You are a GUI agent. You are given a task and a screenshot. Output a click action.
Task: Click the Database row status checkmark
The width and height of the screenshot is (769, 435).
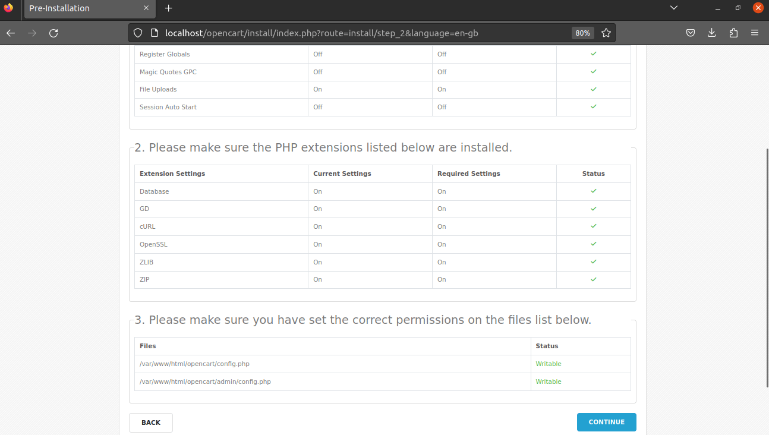coord(593,191)
